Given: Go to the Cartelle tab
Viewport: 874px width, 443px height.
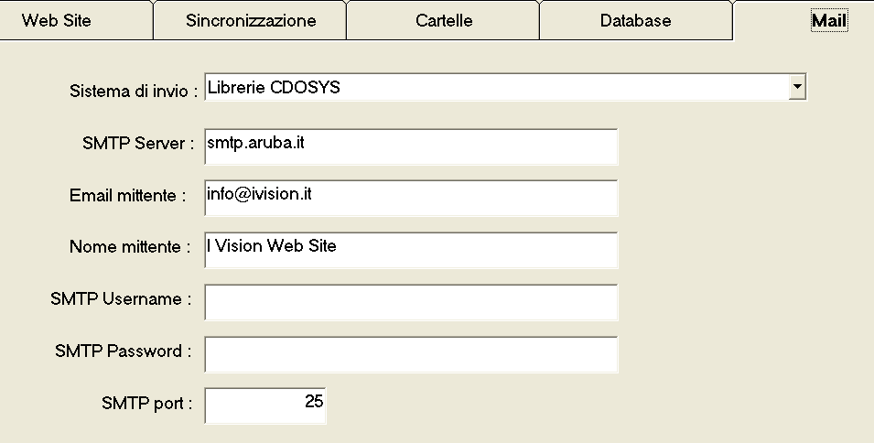Looking at the screenshot, I should point(444,20).
